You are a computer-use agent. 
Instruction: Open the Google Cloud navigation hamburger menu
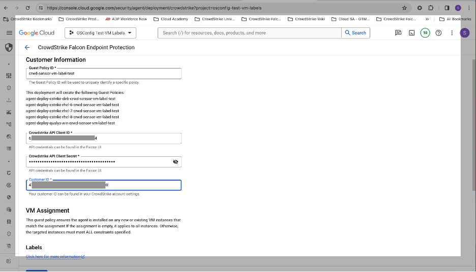tap(9, 32)
